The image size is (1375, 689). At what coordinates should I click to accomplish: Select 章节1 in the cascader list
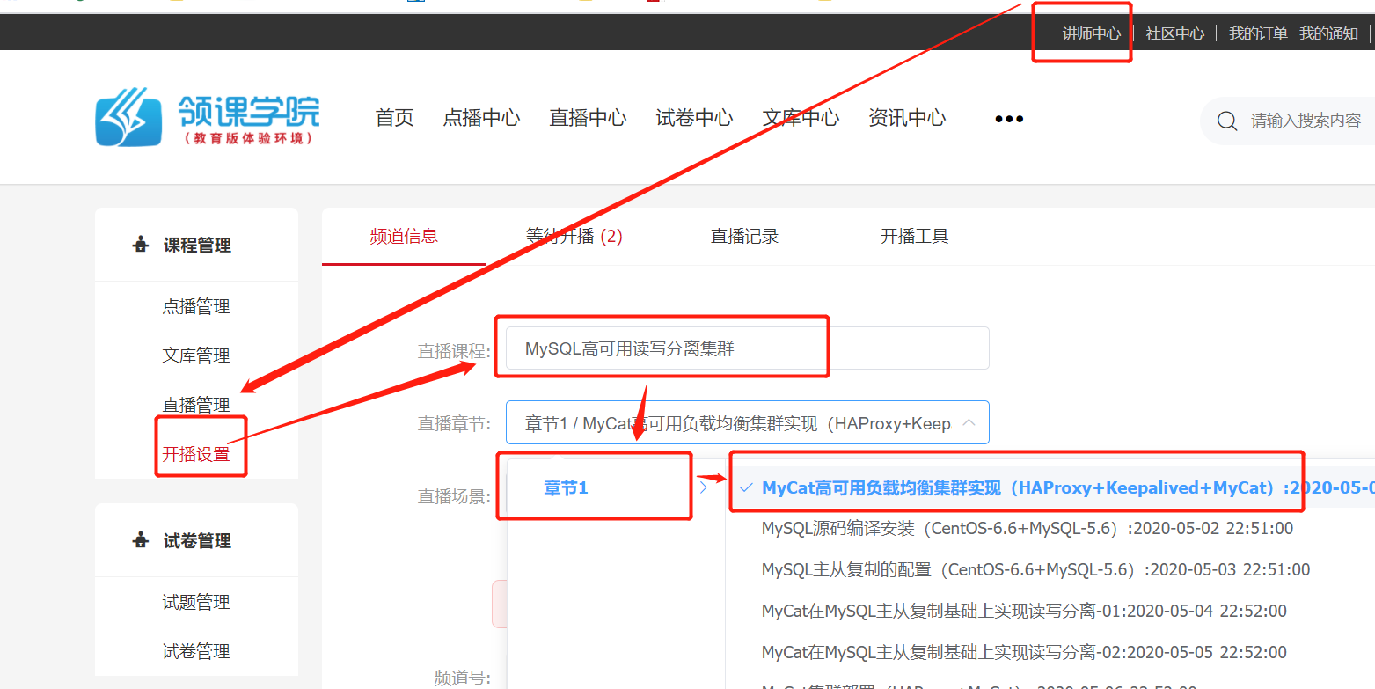[566, 487]
